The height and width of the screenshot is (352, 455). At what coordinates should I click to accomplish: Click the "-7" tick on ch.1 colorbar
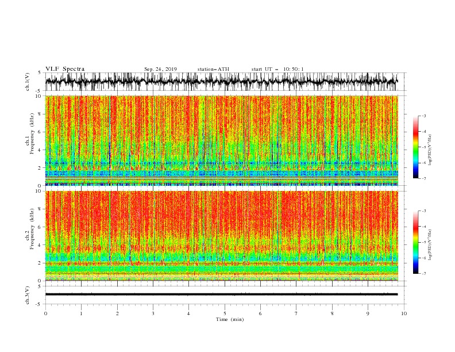tap(424, 178)
